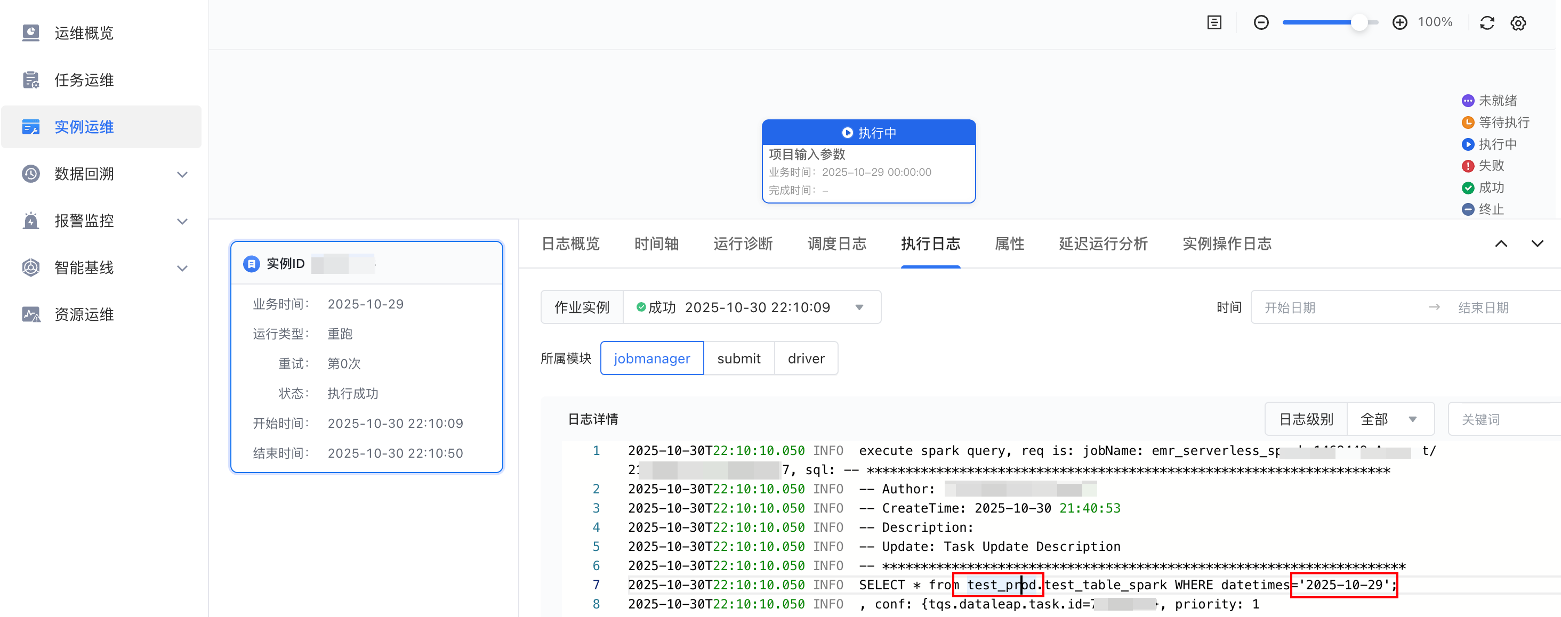Click the 执行中 node in the graph
Viewport: 1561px width, 617px height.
pos(868,161)
